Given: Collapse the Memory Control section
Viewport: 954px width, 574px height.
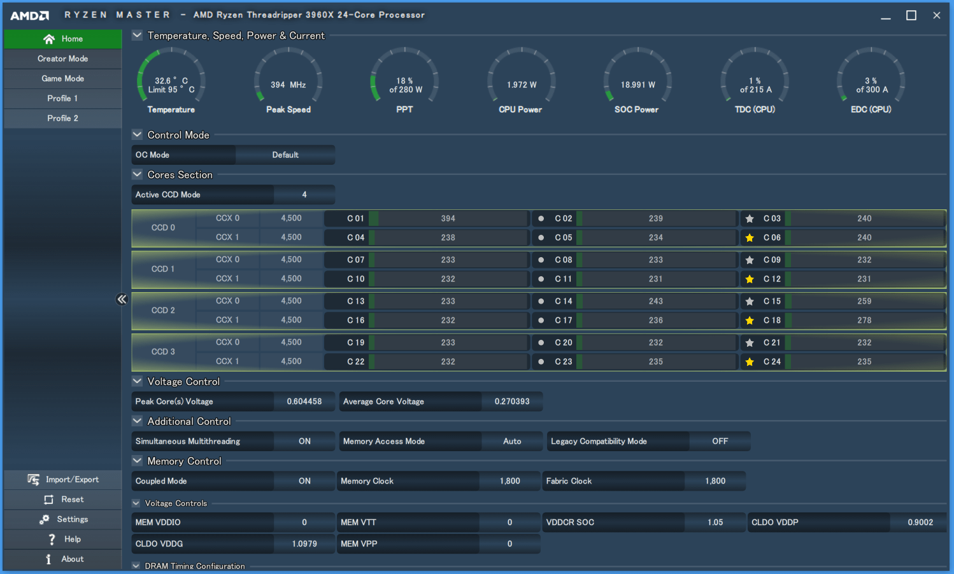Looking at the screenshot, I should pyautogui.click(x=137, y=461).
